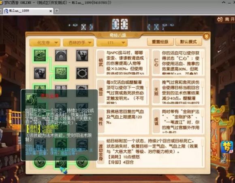Click the round green icon at bottom right
The width and height of the screenshot is (235, 183).
pyautogui.click(x=82, y=162)
